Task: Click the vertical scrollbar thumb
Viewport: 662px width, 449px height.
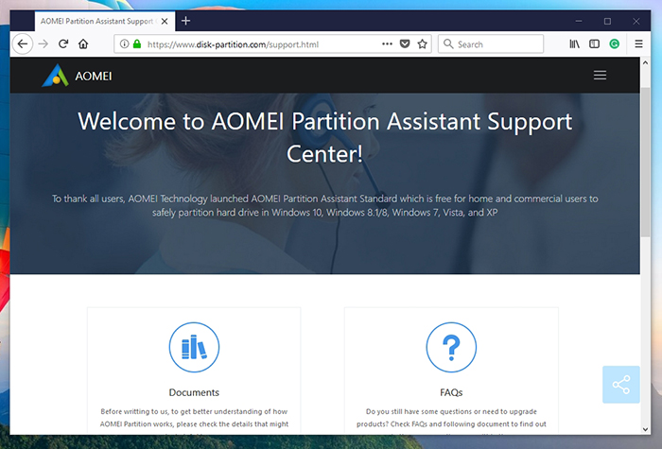Action: tap(645, 163)
